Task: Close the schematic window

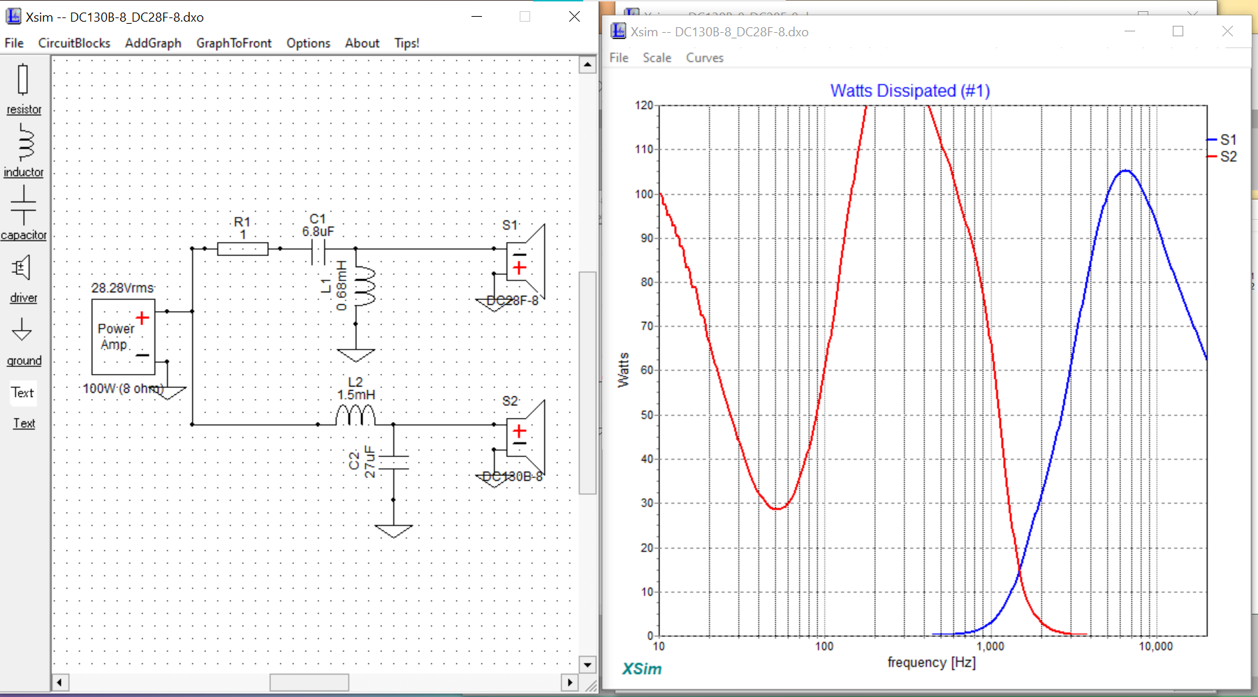Action: [574, 16]
